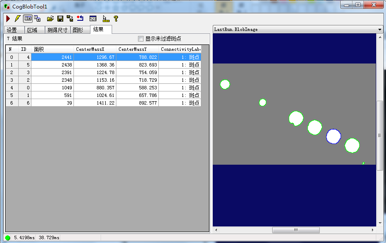Image resolution: width=386 pixels, height=243 pixels.
Task: Enable 显示未过滤斑点 checkbox
Action: 141,39
